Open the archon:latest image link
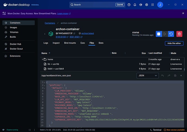187x132 pixels. coord(88,33)
